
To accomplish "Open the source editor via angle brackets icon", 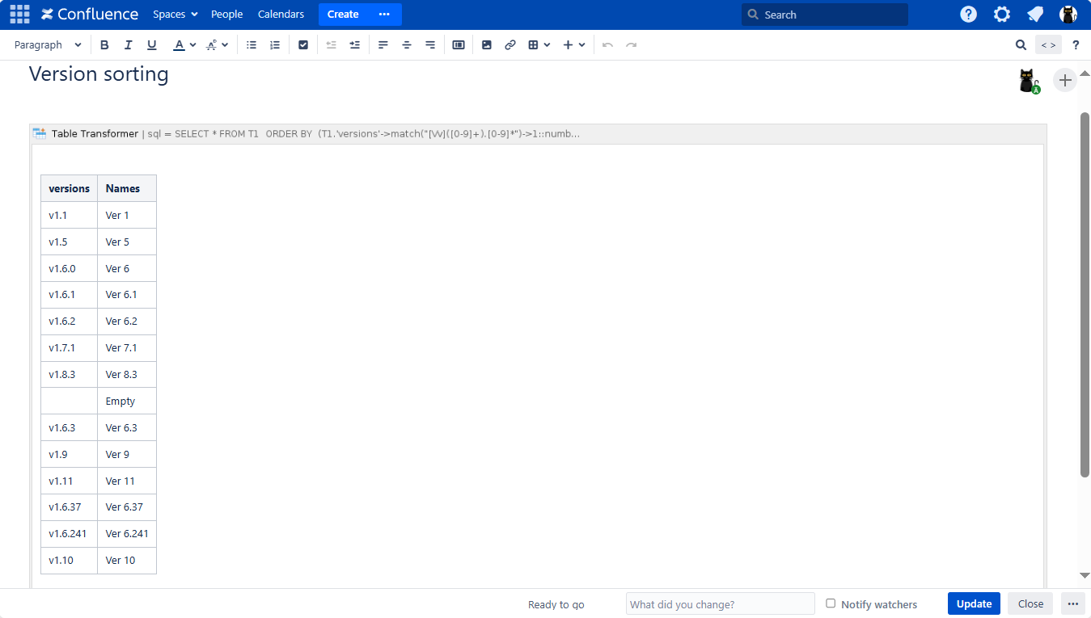I will [1048, 45].
